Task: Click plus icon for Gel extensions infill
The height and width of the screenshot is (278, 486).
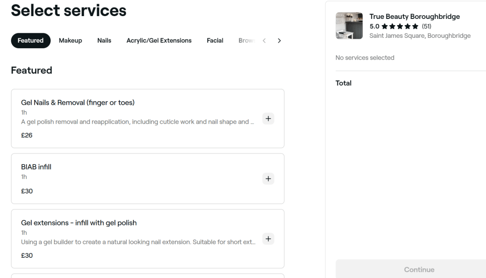Action: point(268,239)
